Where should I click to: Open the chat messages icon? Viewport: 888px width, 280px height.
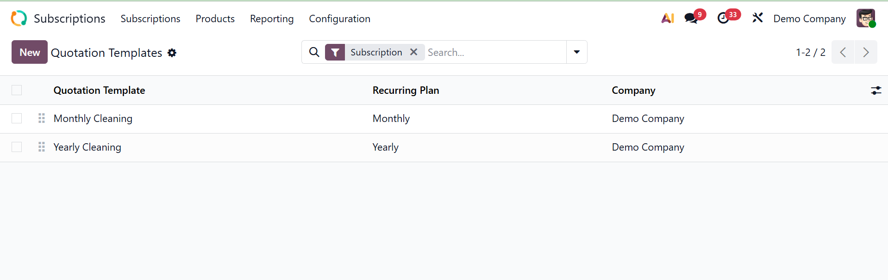click(691, 18)
